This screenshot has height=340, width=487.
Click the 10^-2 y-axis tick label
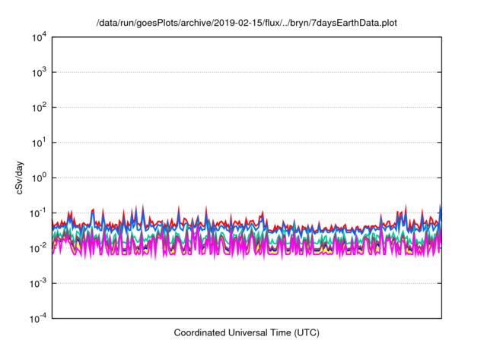pos(38,249)
